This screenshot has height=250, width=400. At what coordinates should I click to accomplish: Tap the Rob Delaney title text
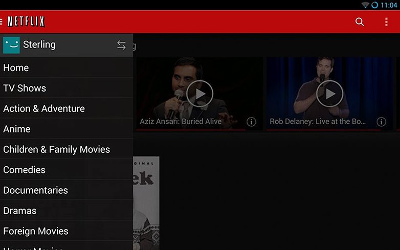318,121
